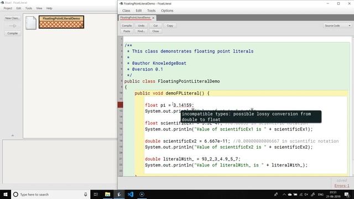The image size is (354, 199).
Task: Open the editor's Edit menu
Action: pyautogui.click(x=139, y=11)
